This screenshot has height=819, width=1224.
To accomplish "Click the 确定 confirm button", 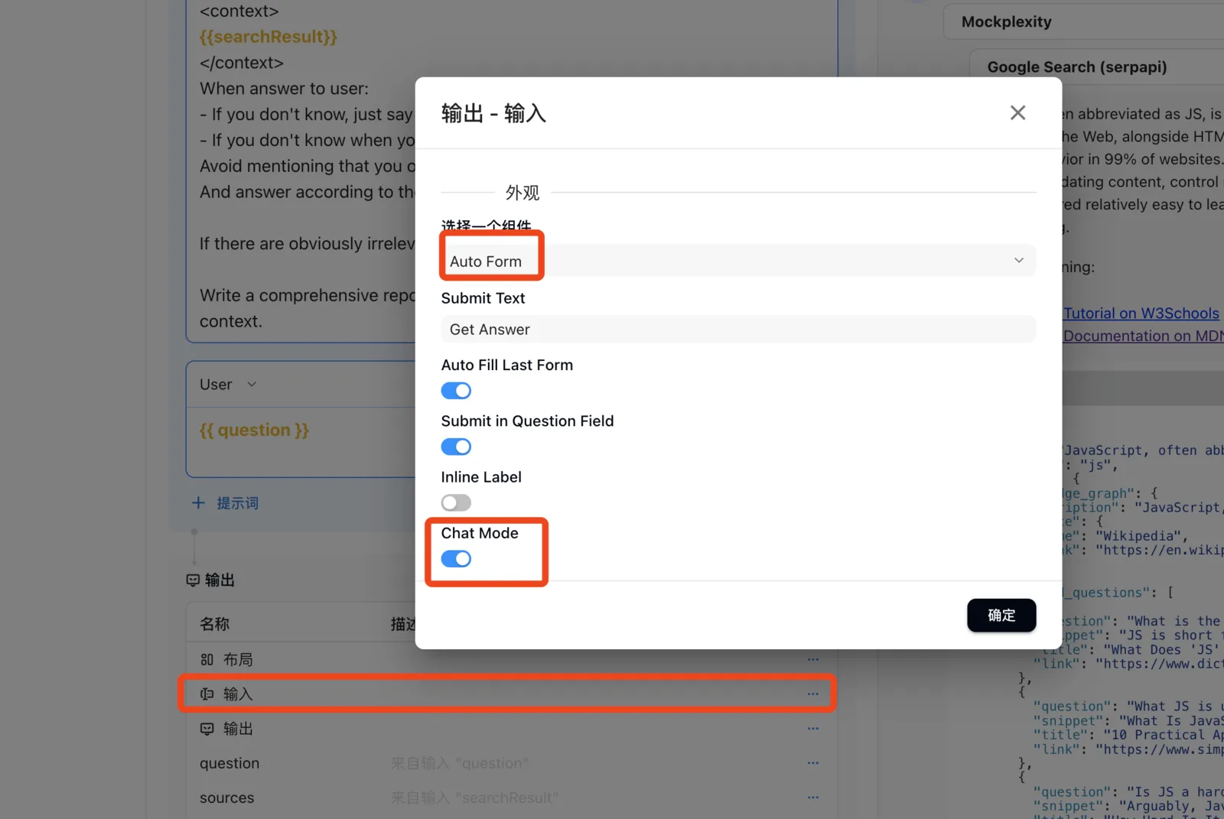I will click(1001, 616).
